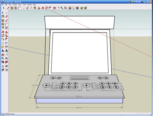Viewport: 153px width, 116px height.
Task: Activate the Axes tool in left toolbar
Action: click(x=3, y=51)
